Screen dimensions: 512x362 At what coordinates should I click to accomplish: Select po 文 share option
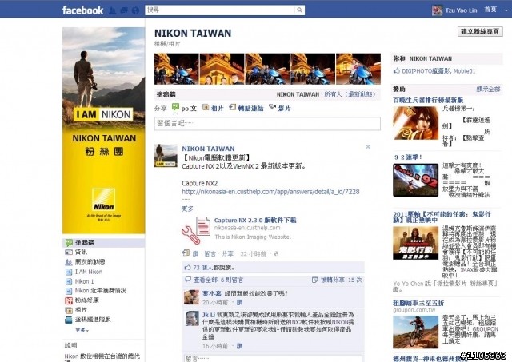184,108
